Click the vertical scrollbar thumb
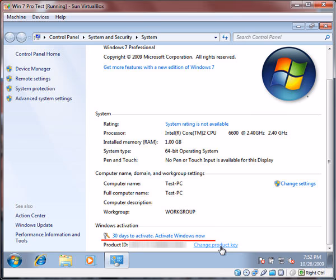 pos(329,162)
